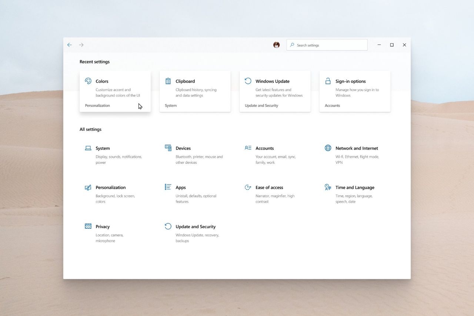This screenshot has width=474, height=316.
Task: Click 'Unistall, defaults, optional features' text
Action: (196, 199)
